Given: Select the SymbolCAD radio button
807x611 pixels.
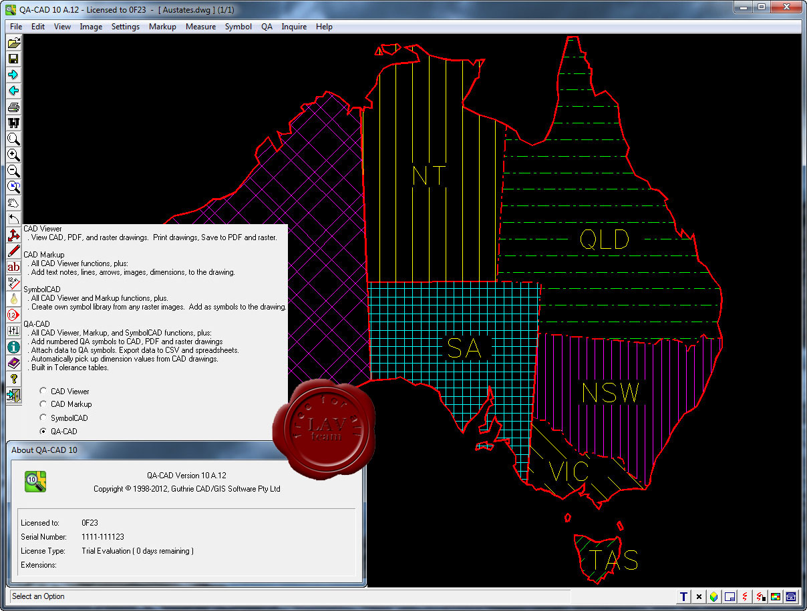Looking at the screenshot, I should (x=43, y=418).
